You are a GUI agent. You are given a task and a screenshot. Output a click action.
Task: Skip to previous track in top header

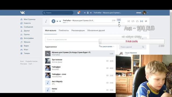pos(85,13)
